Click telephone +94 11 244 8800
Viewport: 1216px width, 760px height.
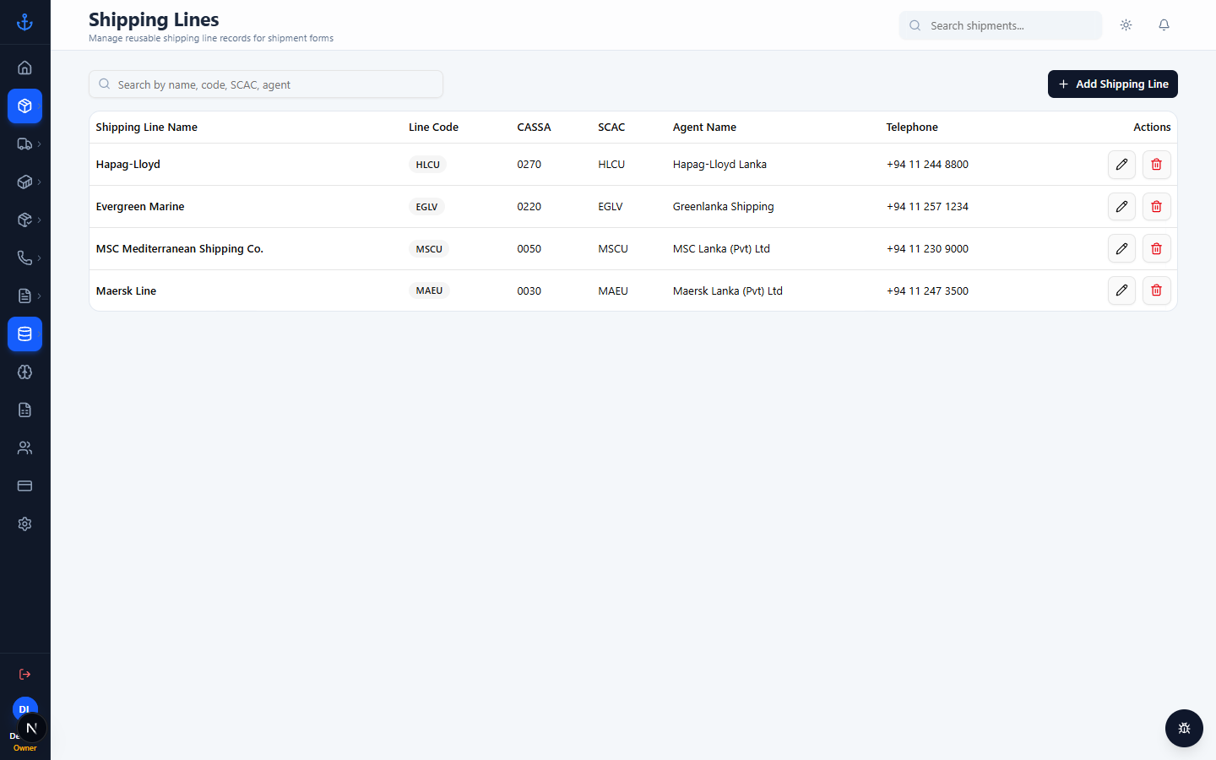pos(927,165)
